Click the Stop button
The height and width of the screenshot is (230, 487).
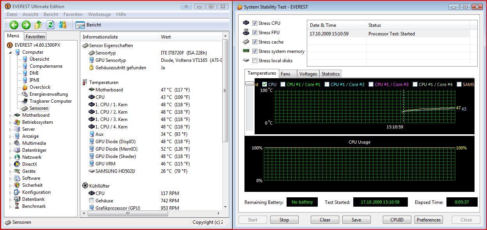(x=284, y=220)
